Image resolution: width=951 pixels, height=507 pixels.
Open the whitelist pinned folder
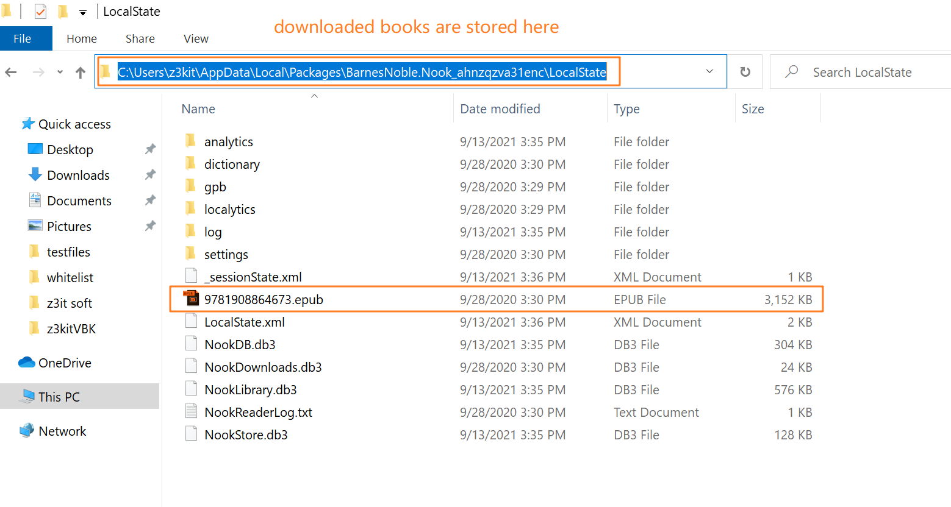coord(70,278)
